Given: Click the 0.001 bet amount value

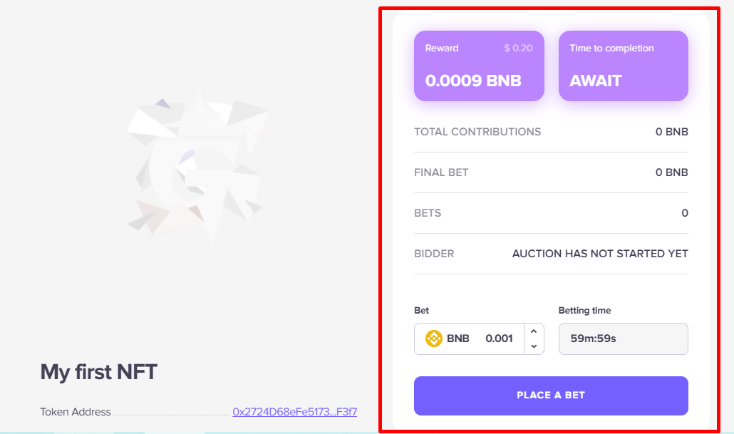Looking at the screenshot, I should point(499,339).
